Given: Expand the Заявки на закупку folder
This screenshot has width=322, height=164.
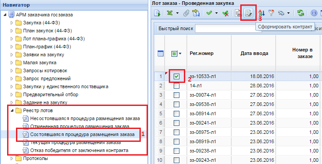Looking at the screenshot, I should click(x=12, y=55).
